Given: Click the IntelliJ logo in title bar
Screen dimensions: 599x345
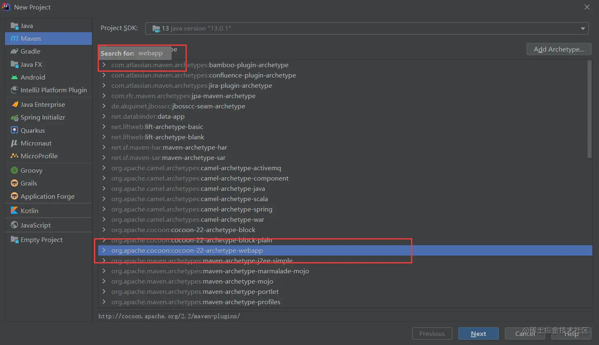Looking at the screenshot, I should (7, 7).
